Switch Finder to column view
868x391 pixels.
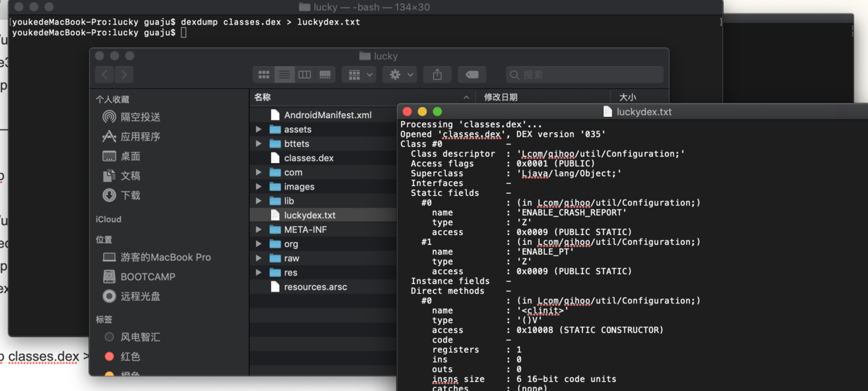click(x=304, y=75)
